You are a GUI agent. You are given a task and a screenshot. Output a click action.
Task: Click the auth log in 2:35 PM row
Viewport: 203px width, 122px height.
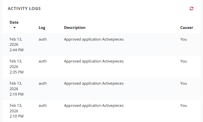coord(43,61)
